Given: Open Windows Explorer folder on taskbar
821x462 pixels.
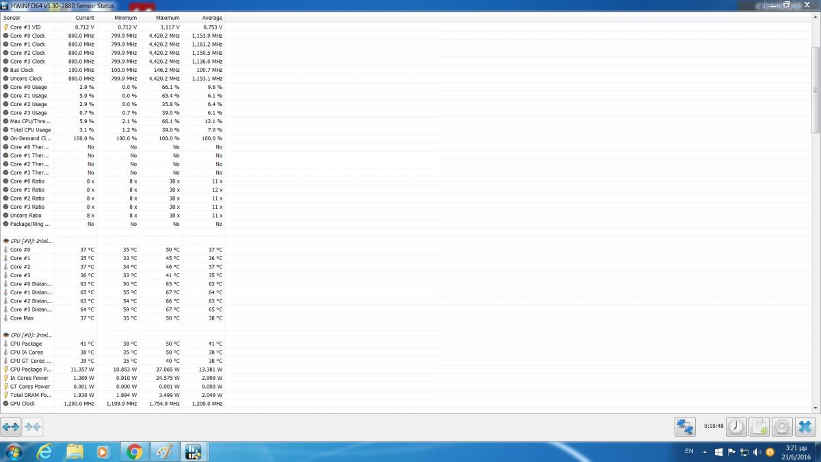Looking at the screenshot, I should [75, 452].
